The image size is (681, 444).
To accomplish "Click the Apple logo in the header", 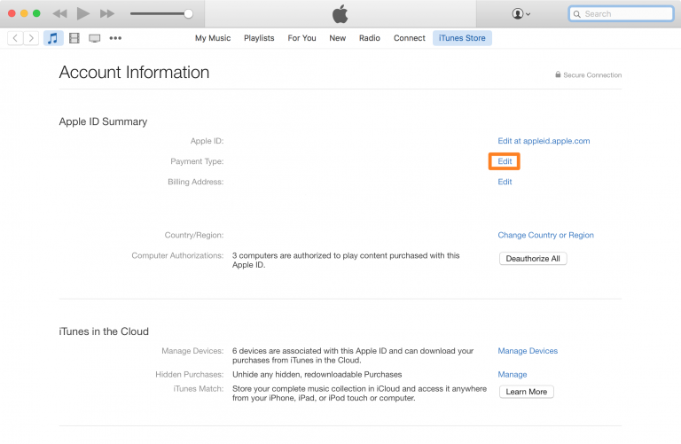I will 340,14.
